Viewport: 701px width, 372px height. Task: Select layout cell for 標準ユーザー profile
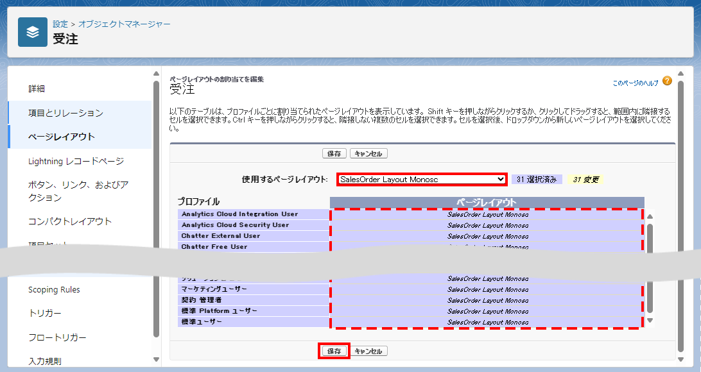coord(487,322)
